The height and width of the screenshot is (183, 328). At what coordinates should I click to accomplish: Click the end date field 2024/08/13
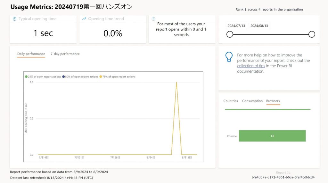click(x=259, y=26)
